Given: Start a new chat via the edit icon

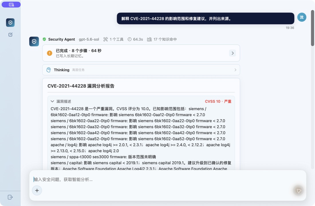Looking at the screenshot, I should pyautogui.click(x=10, y=35).
